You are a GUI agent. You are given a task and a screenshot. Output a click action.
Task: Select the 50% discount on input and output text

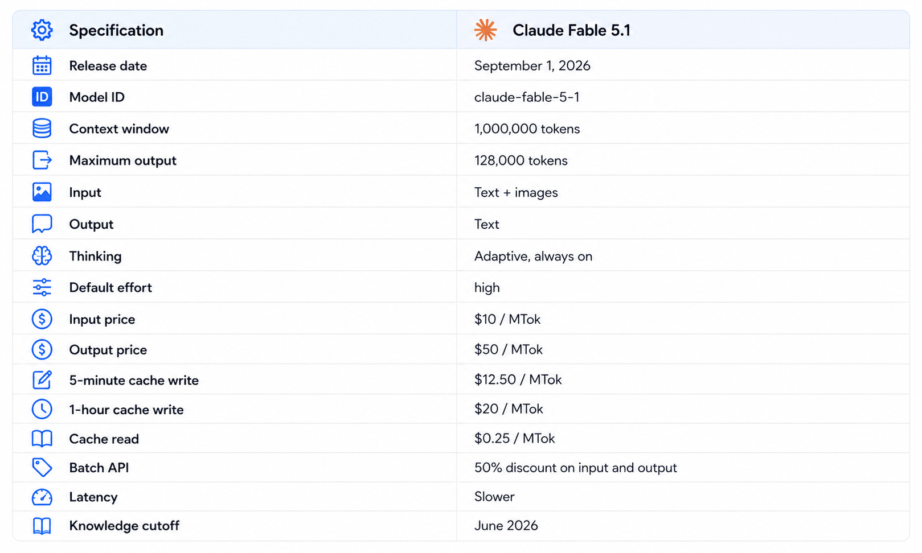[x=576, y=468]
